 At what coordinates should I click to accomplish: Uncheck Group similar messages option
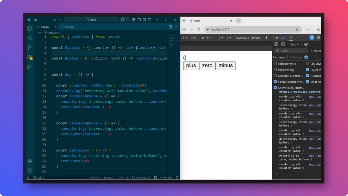click(275, 82)
